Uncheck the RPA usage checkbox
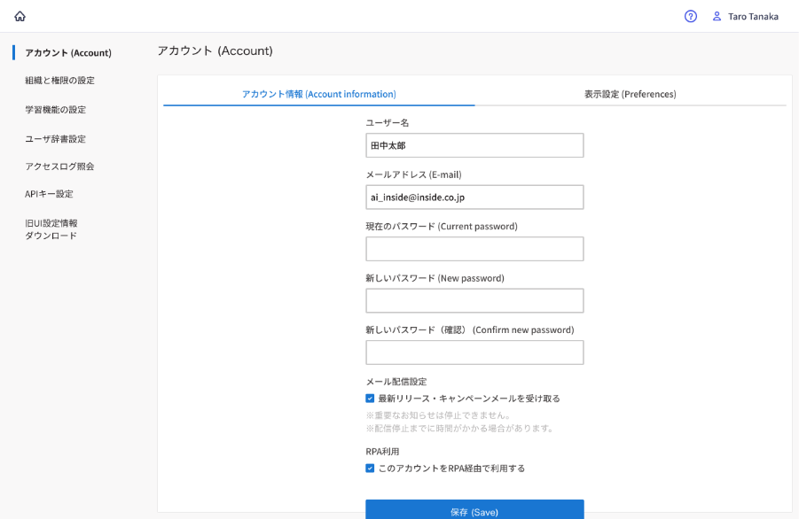The image size is (799, 519). pyautogui.click(x=370, y=469)
